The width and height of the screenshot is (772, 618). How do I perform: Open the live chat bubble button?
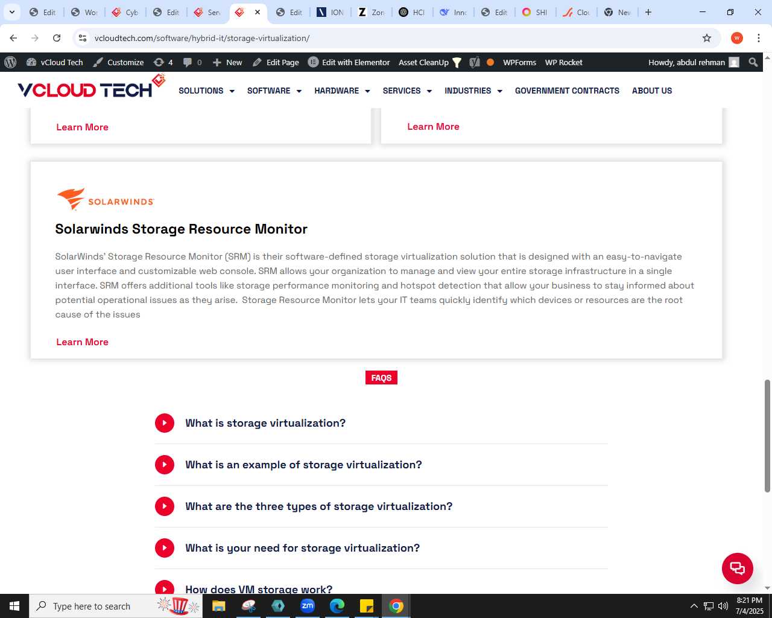coord(738,569)
